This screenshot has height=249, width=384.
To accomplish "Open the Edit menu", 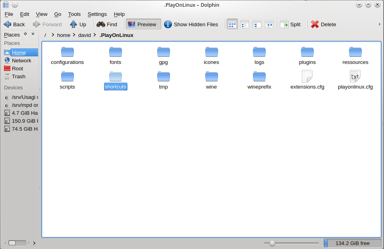I will coord(25,14).
